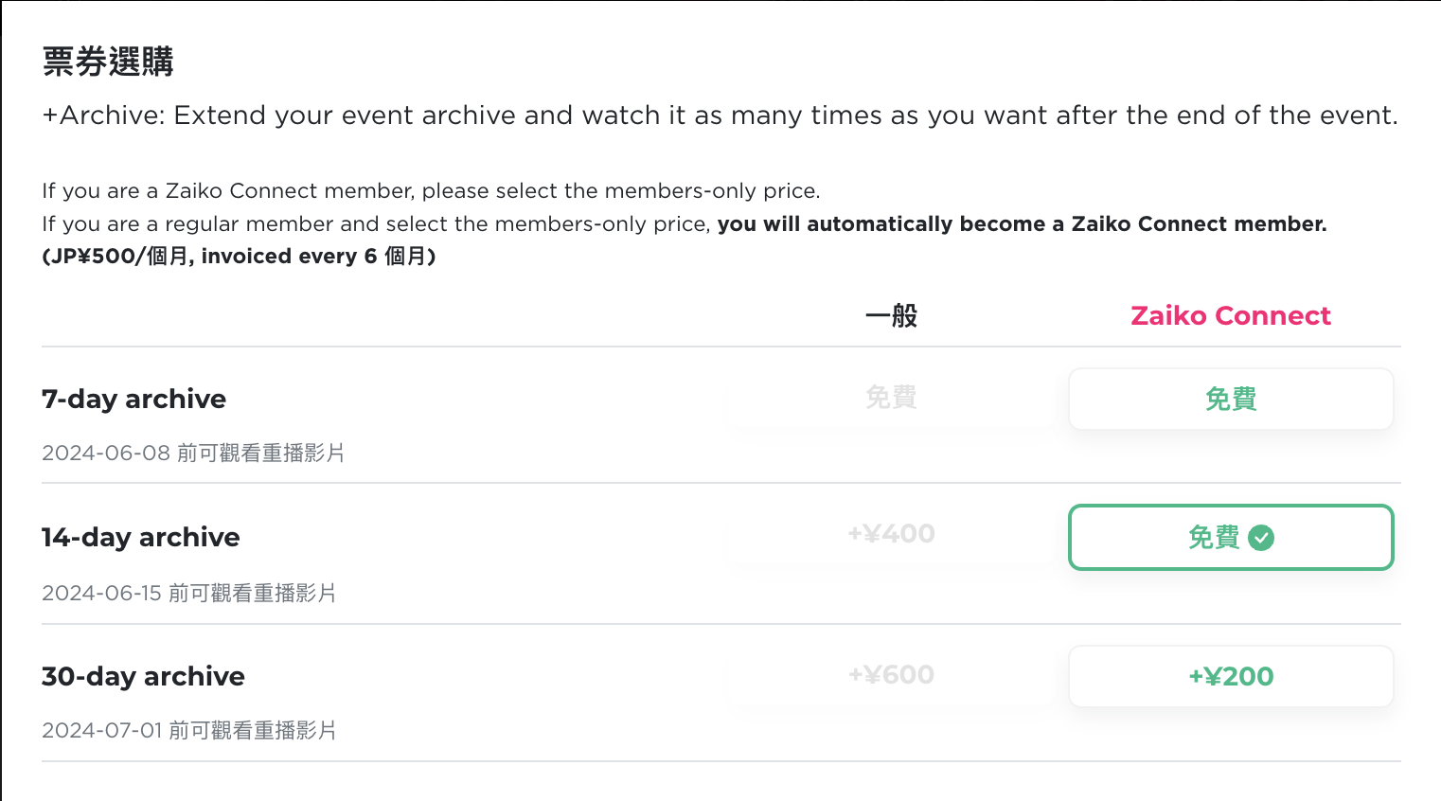Click the 7-day archive title

pos(133,399)
